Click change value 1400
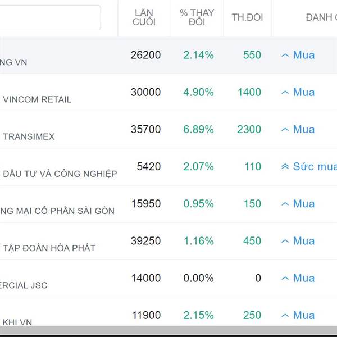The image size is (337, 337). pyautogui.click(x=249, y=92)
